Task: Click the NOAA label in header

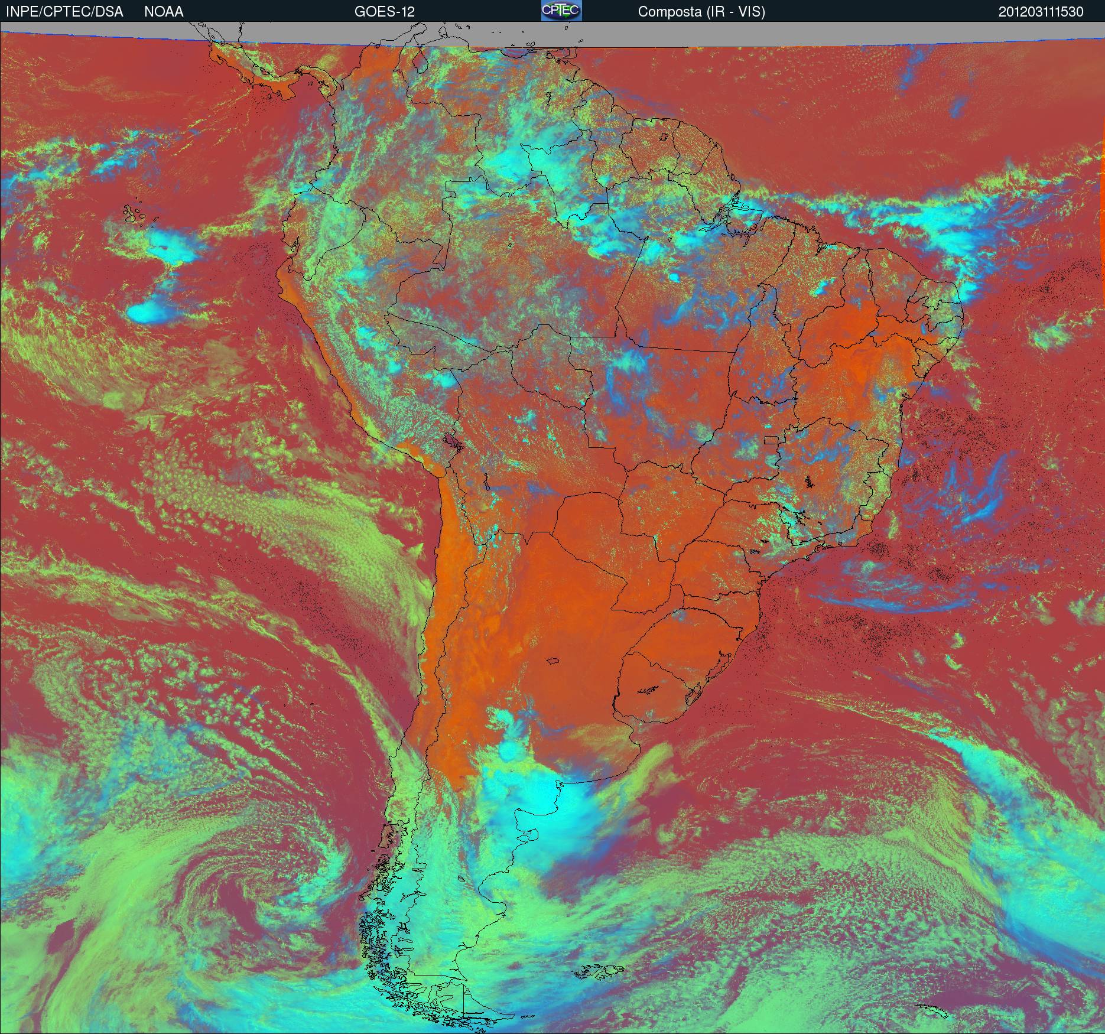Action: (x=164, y=12)
